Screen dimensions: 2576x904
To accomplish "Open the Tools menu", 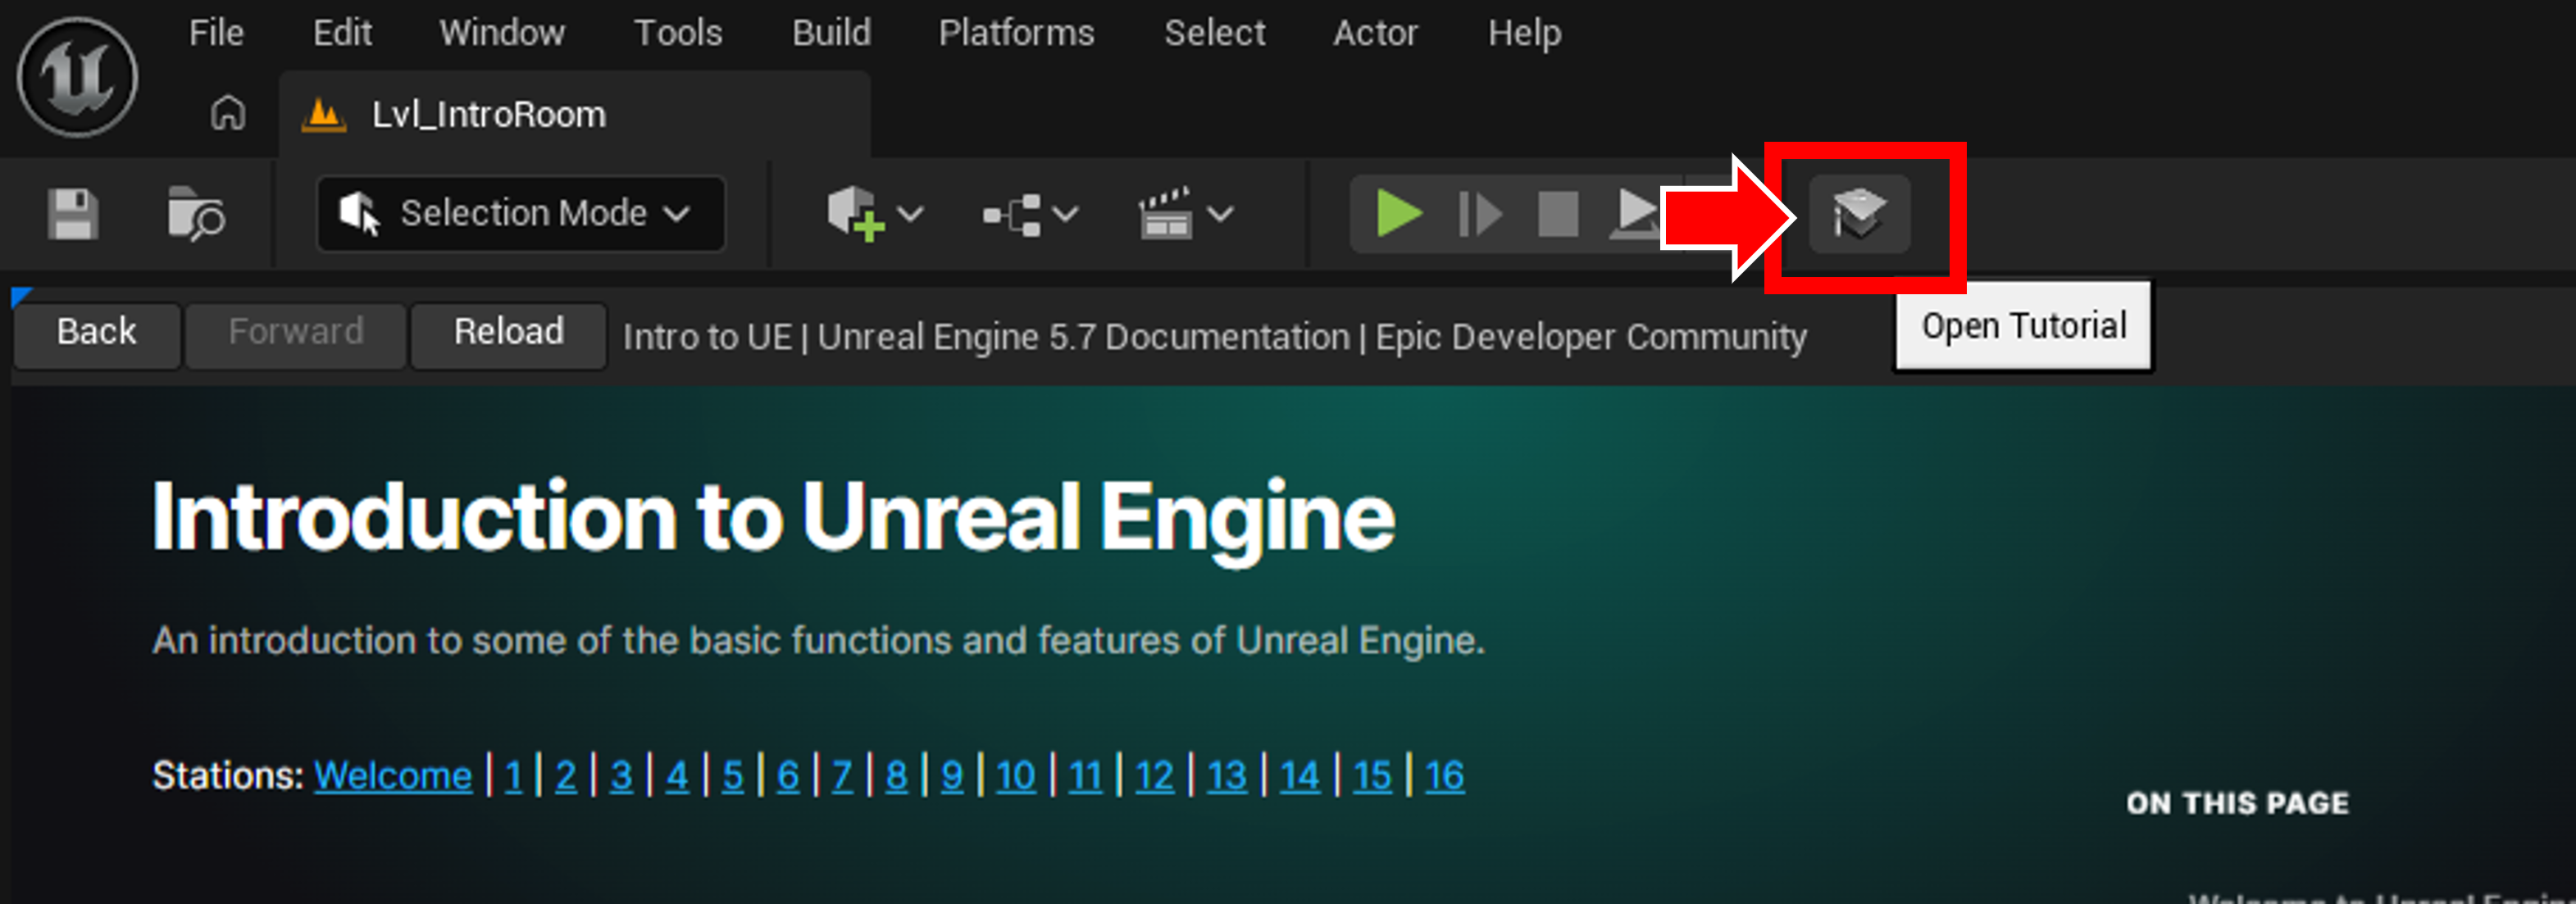I will click(x=677, y=33).
